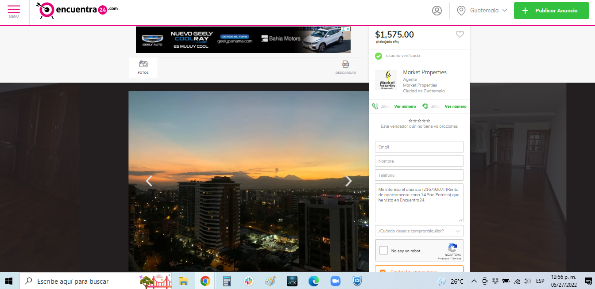Download the listing PDF via DESCARGAR icon
The width and height of the screenshot is (595, 289).
pyautogui.click(x=345, y=68)
